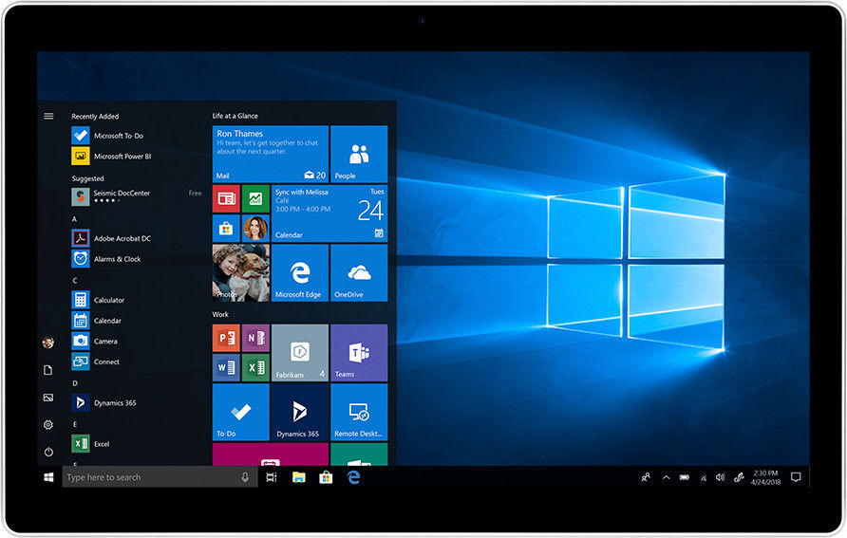Open volume control in tray
The image size is (847, 538).
click(720, 477)
